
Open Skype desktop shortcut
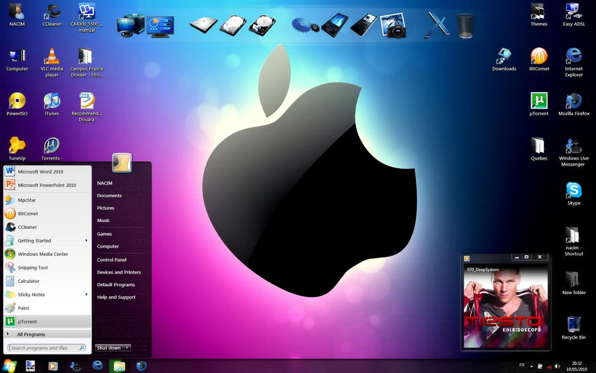(574, 193)
